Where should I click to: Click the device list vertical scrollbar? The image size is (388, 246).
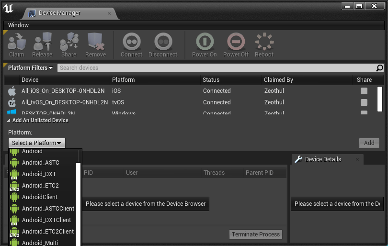pyautogui.click(x=380, y=99)
